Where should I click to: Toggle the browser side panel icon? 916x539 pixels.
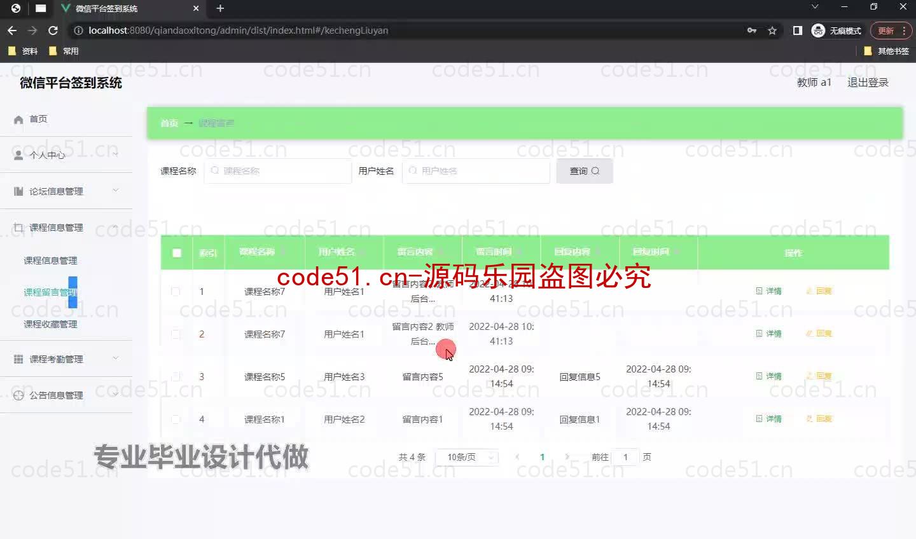[x=797, y=31]
